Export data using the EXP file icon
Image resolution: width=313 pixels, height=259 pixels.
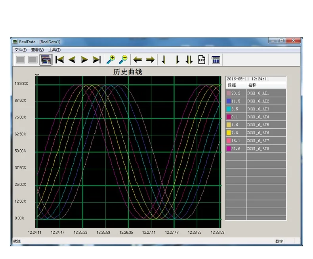point(202,60)
